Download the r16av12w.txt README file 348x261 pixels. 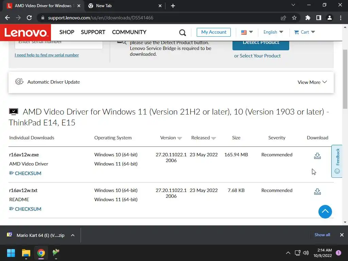[317, 192]
